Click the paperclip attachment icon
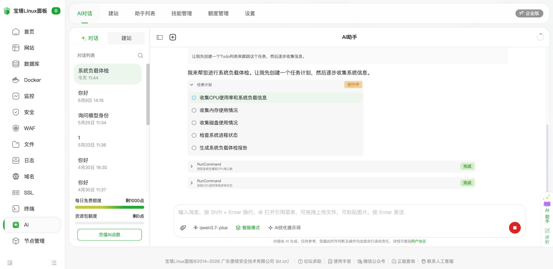The height and width of the screenshot is (269, 553). tap(183, 228)
